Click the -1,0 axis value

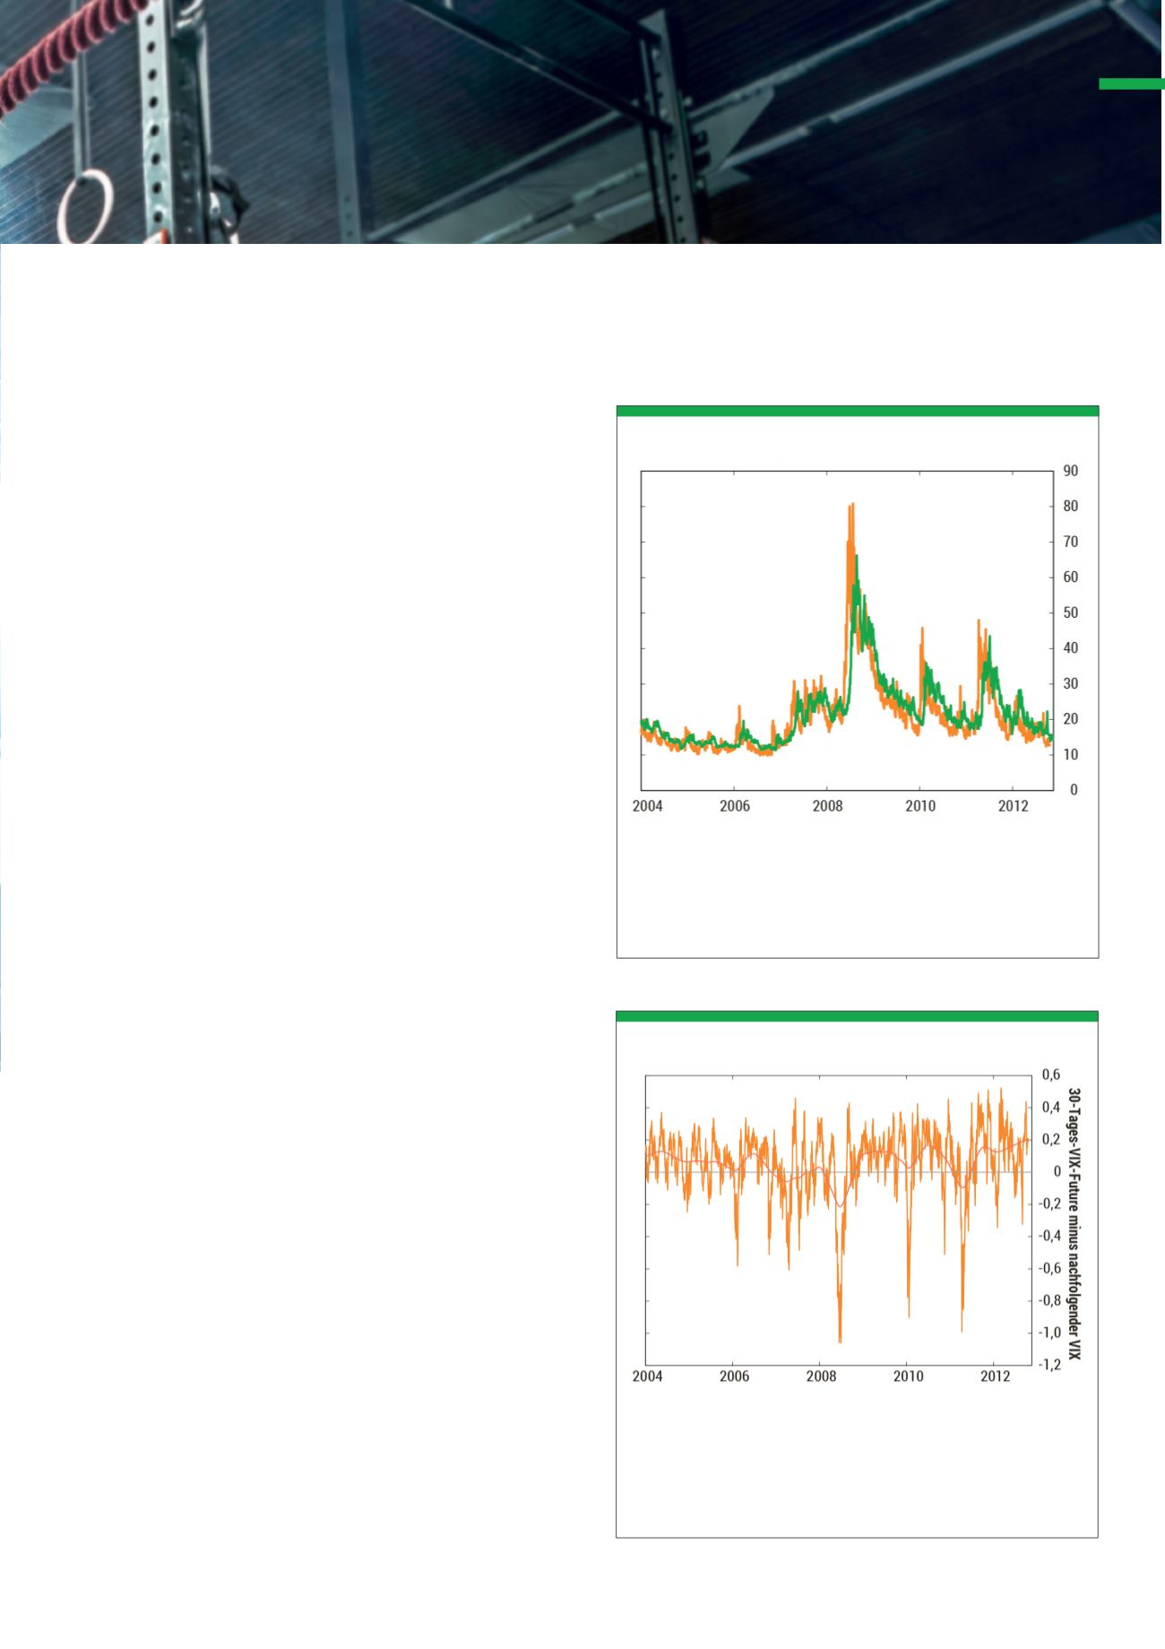point(1049,1332)
